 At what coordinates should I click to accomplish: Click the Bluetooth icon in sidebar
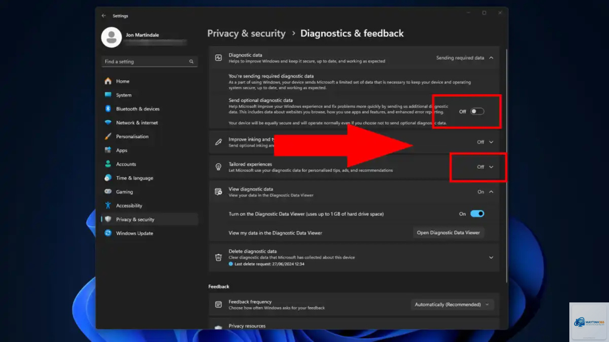(x=108, y=109)
